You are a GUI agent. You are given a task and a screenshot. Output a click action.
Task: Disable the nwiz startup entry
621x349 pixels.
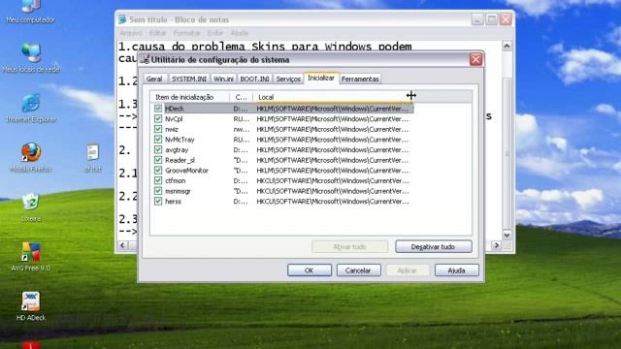[158, 129]
